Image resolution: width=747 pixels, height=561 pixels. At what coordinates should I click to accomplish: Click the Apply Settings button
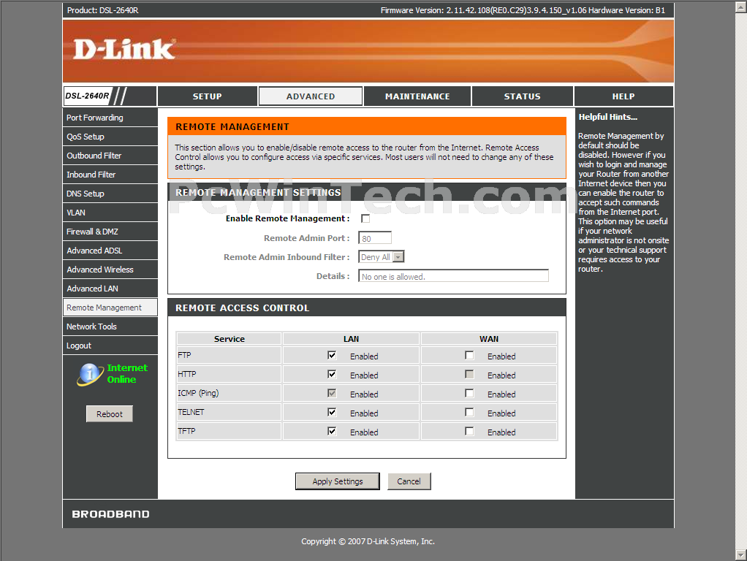click(338, 481)
